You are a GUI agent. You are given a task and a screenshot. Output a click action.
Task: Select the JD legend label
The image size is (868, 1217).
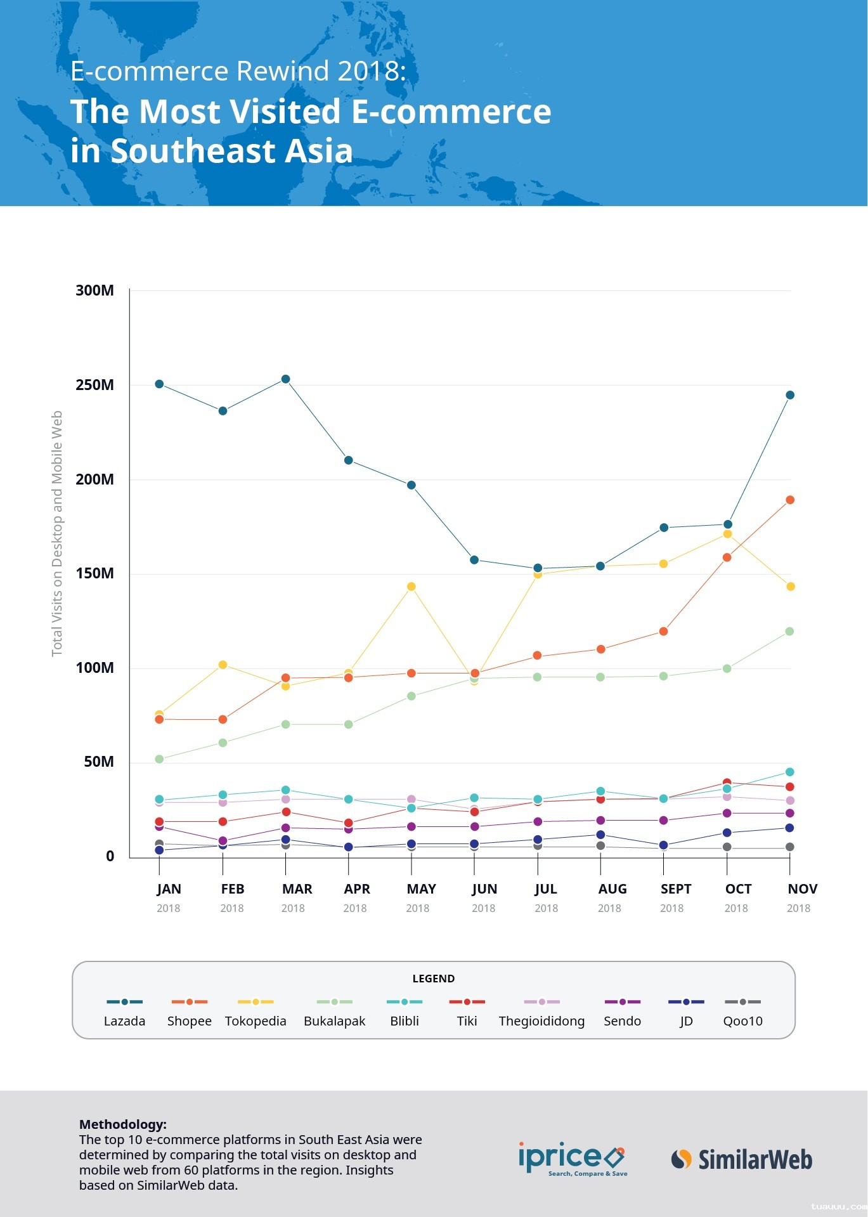(686, 1021)
